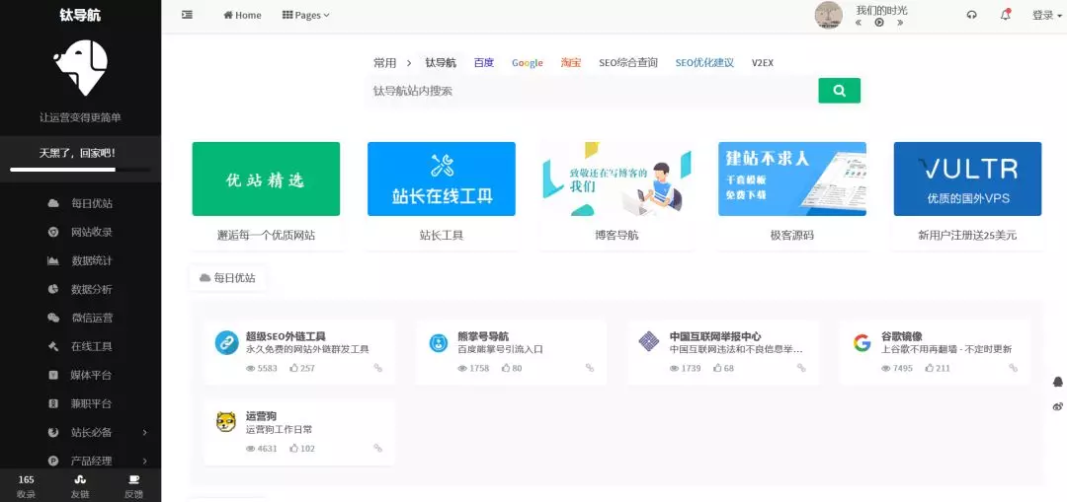The height and width of the screenshot is (502, 1067).
Task: Click link icon on 谷歌镜像 card
Action: 1014,368
